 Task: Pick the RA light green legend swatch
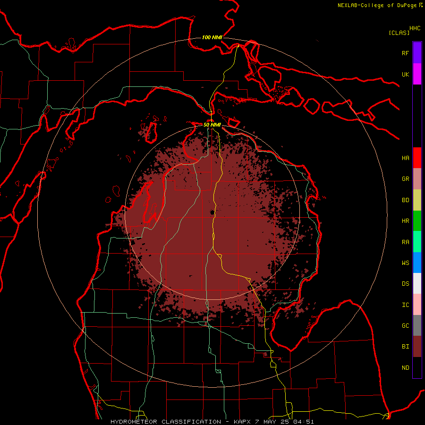[417, 242]
